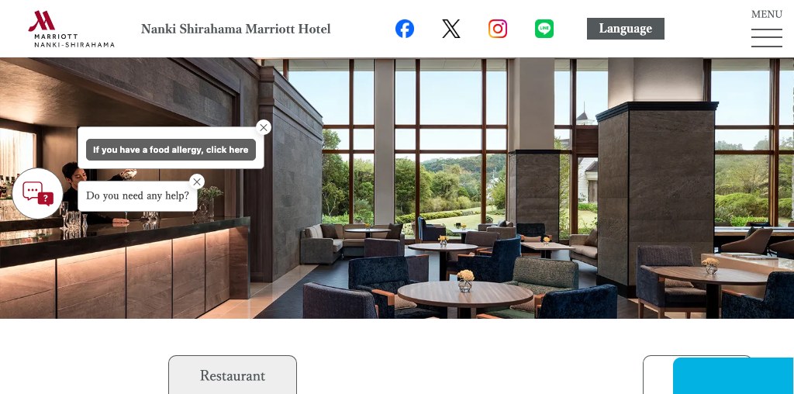The image size is (794, 394).
Task: Click the white food allergy popup box
Action: (171, 148)
